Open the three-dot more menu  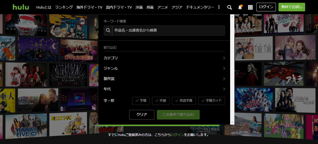point(219,7)
